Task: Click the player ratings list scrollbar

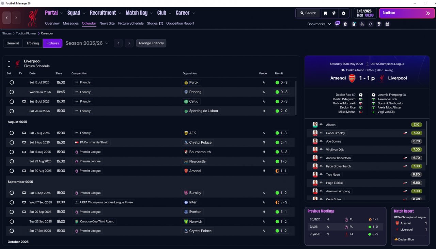Action: tap(426, 143)
